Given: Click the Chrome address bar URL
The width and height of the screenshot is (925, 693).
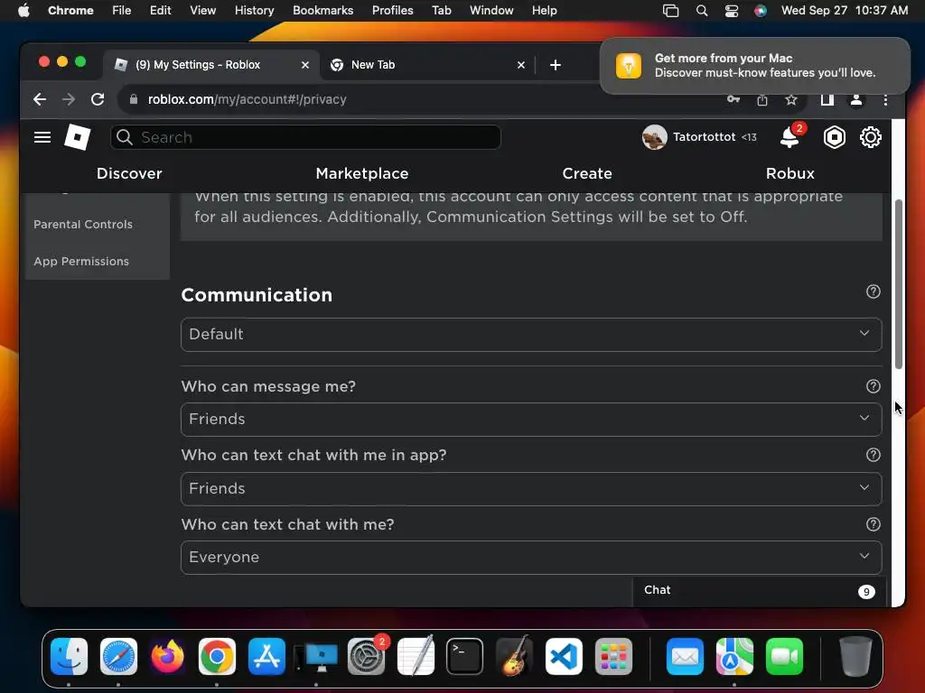Looking at the screenshot, I should [x=248, y=99].
